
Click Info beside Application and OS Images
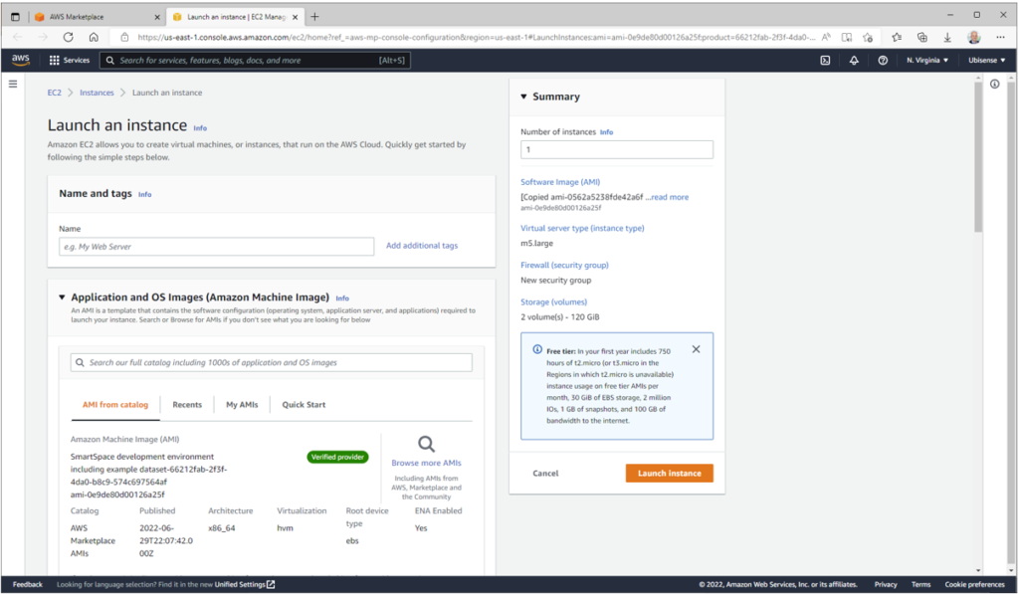click(342, 298)
